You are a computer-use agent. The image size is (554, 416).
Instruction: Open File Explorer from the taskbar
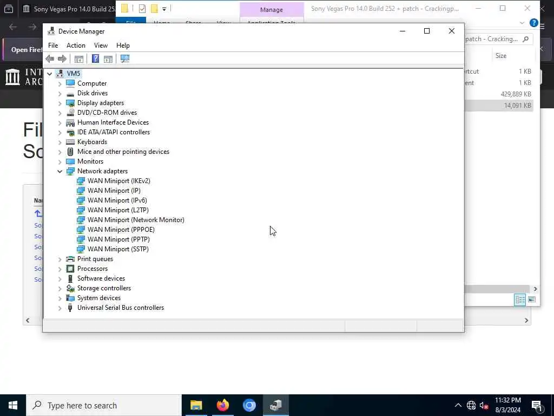pos(196,405)
